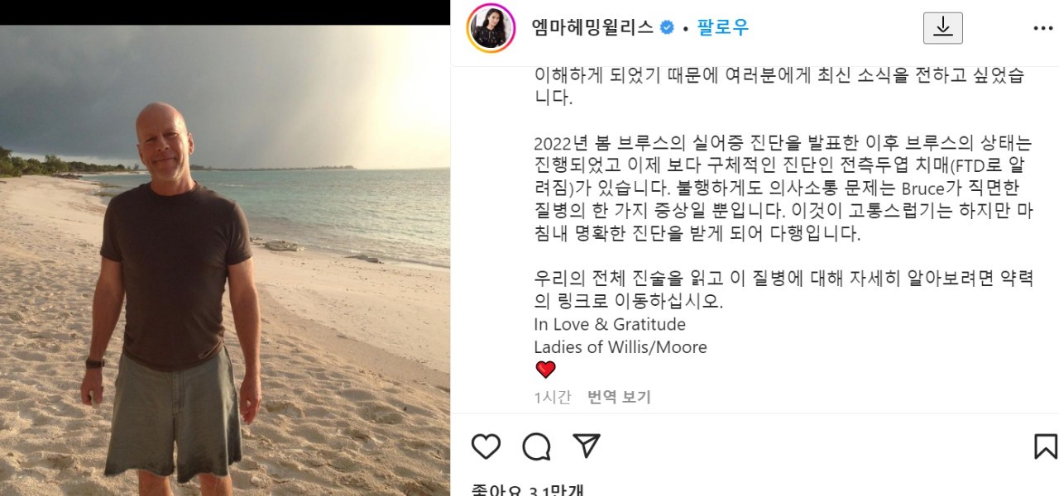Select the 'Ladies of Willis/Moore' signature line

point(621,347)
